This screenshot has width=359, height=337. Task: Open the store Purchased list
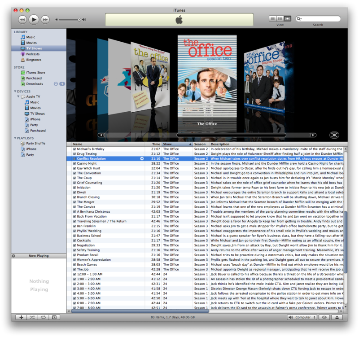click(34, 78)
